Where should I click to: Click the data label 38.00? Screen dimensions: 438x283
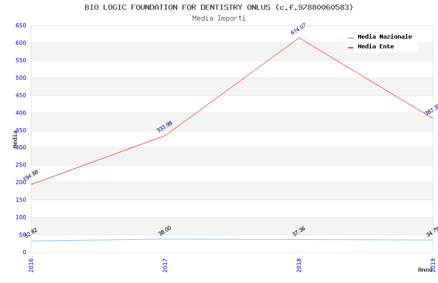tap(165, 231)
